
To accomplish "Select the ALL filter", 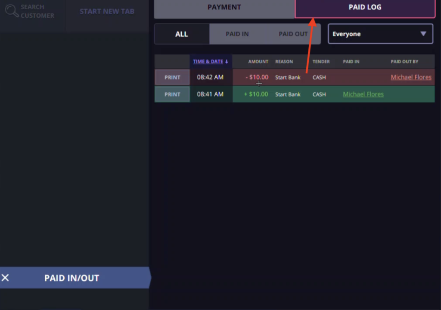I will [x=181, y=34].
